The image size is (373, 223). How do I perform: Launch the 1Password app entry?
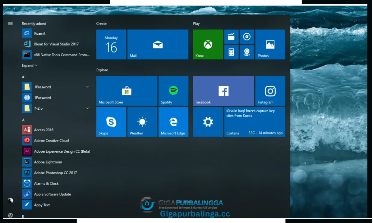tap(56, 98)
